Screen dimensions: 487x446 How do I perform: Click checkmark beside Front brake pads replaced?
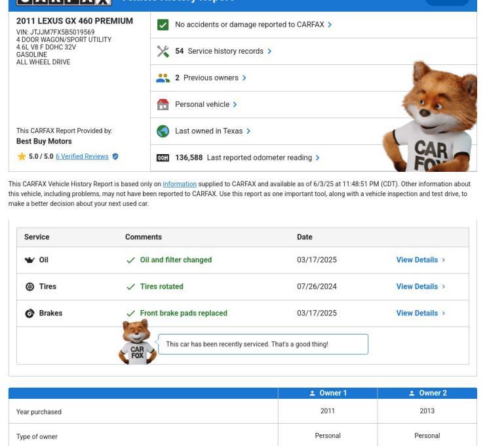point(130,314)
